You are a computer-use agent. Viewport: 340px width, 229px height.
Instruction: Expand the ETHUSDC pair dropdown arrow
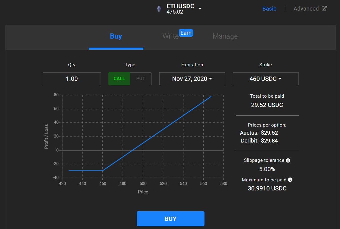tap(200, 9)
